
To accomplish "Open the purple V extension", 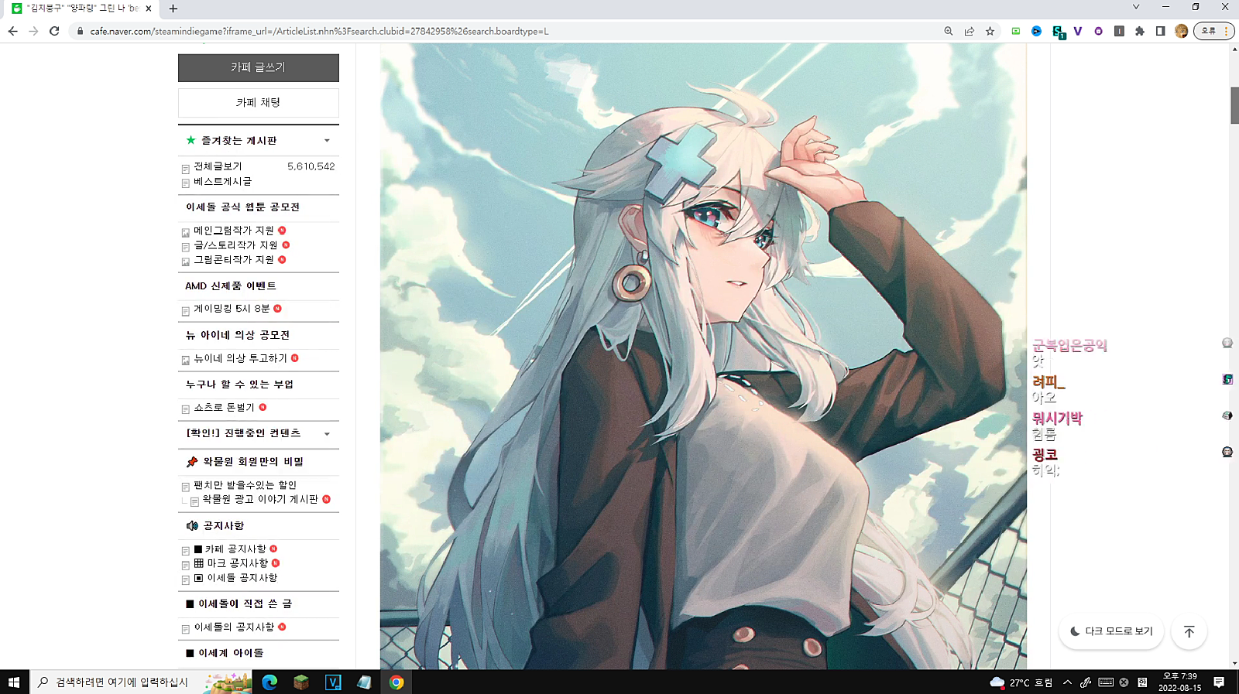I will pos(1077,31).
